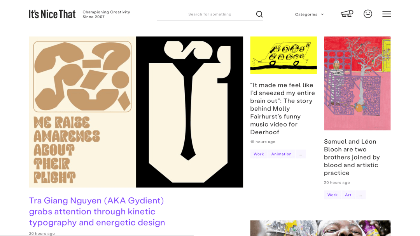The image size is (420, 236).
Task: Show more tags after Art
Action: 360,195
